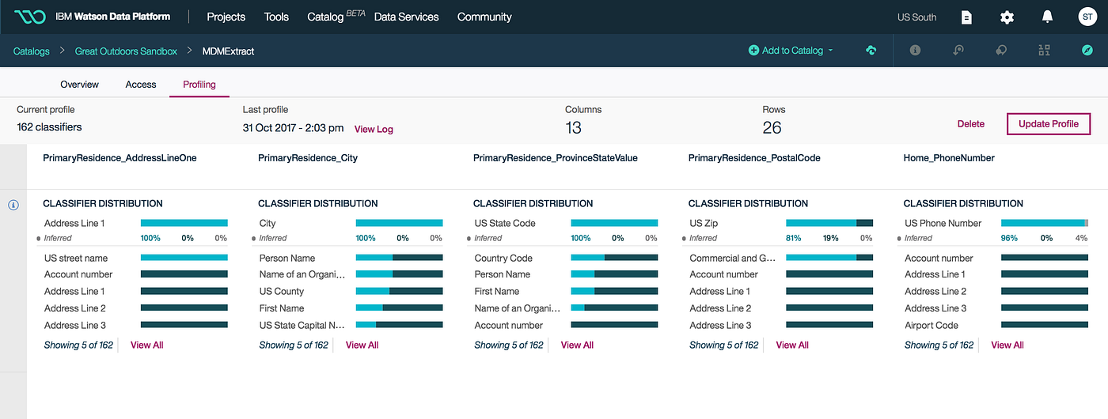Screen dimensions: 1108x419
Task: Open the information panel icon
Action: pos(915,51)
